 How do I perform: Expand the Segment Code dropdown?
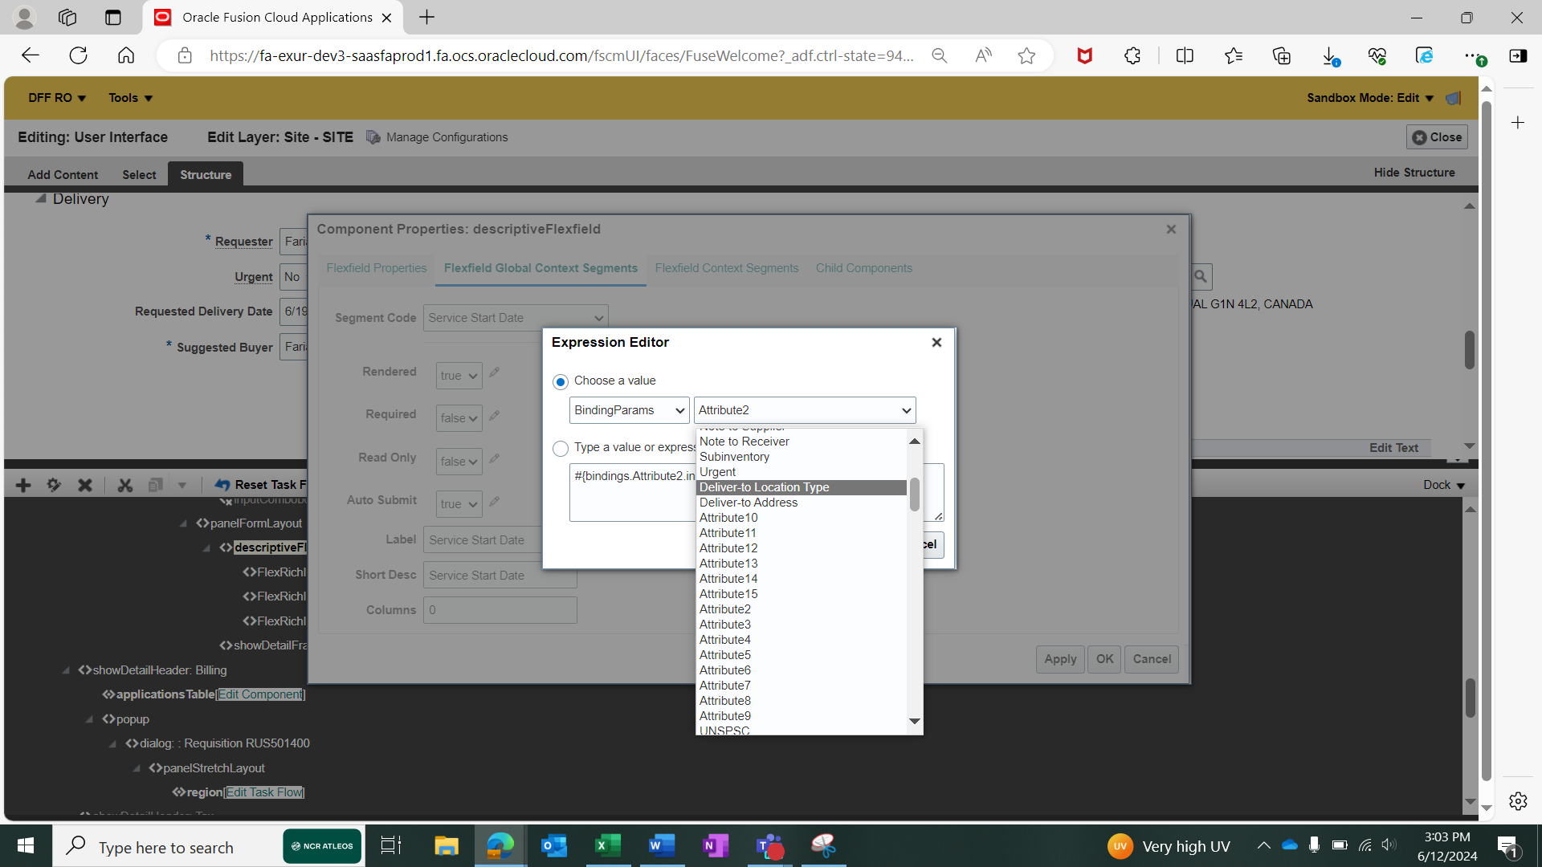click(514, 317)
